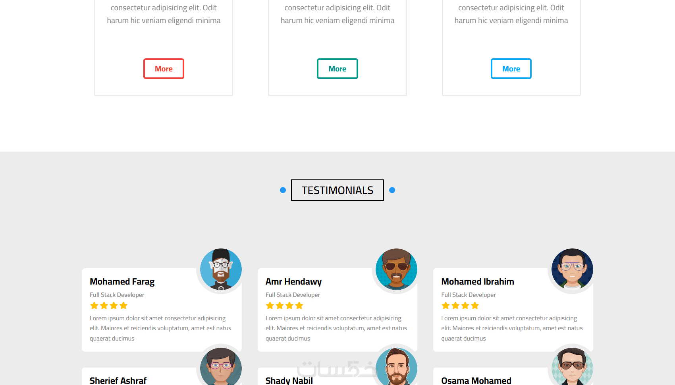The image size is (675, 385).
Task: Click the blue dot left of TESTIMONIALS
Action: tap(283, 190)
